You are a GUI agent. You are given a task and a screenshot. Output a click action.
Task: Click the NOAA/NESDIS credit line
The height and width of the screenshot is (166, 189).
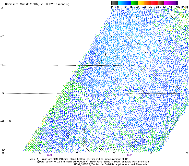[x=110, y=164]
